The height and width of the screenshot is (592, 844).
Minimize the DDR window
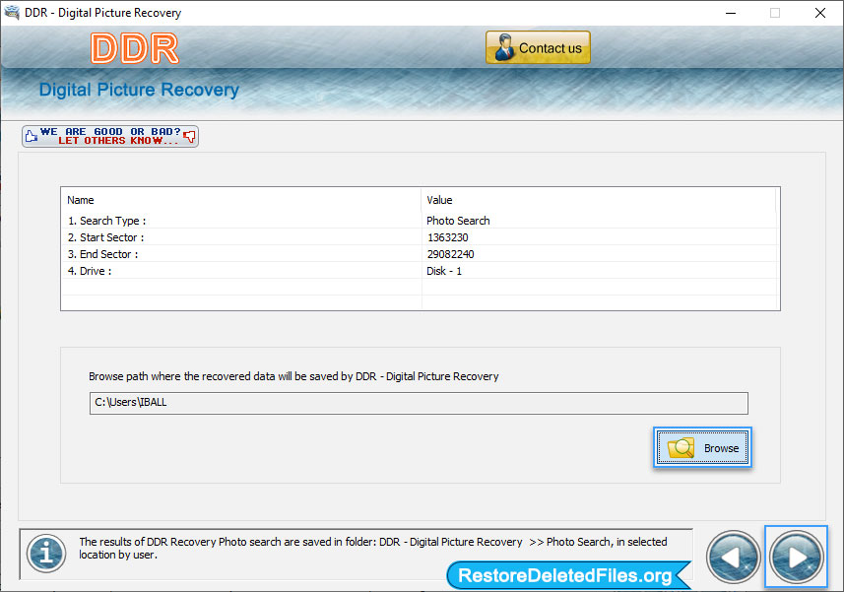click(731, 13)
